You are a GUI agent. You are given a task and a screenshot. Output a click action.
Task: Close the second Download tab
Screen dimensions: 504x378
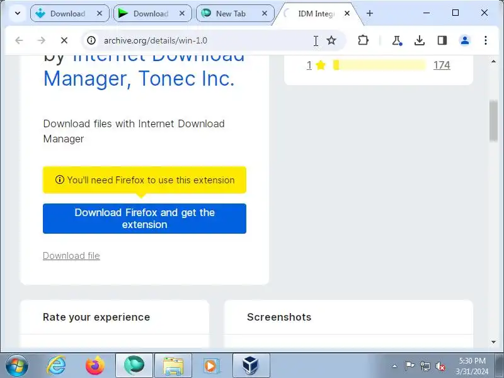click(x=182, y=13)
